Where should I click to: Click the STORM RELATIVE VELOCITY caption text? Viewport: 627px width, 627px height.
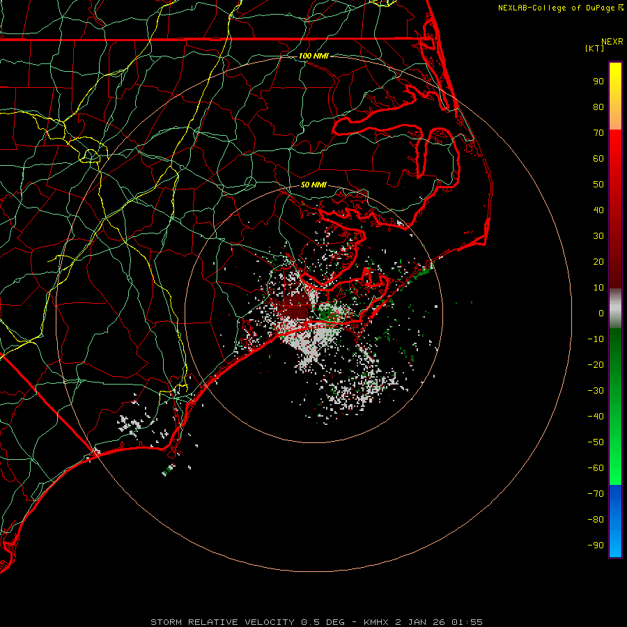tap(223, 622)
